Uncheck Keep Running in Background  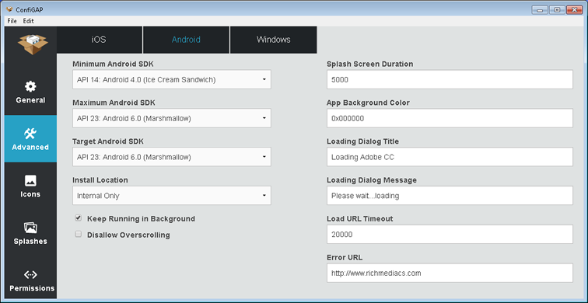point(79,218)
